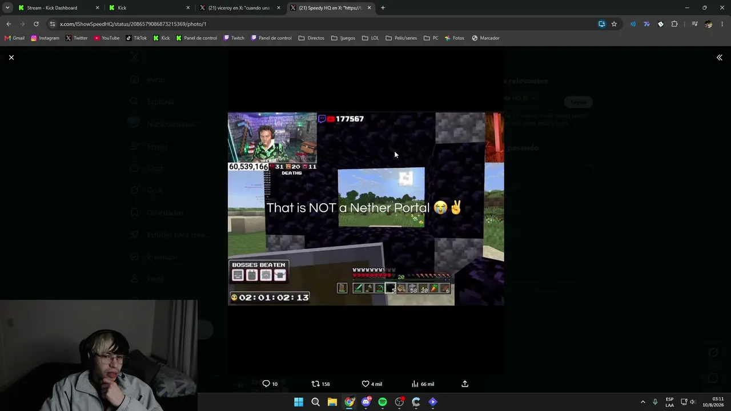Open the Gmail bookmark

click(14, 38)
